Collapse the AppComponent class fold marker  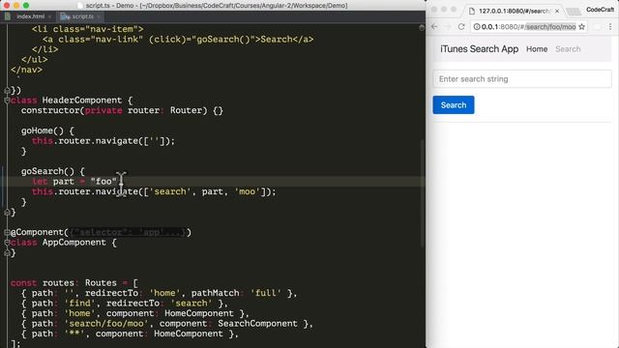point(7,243)
